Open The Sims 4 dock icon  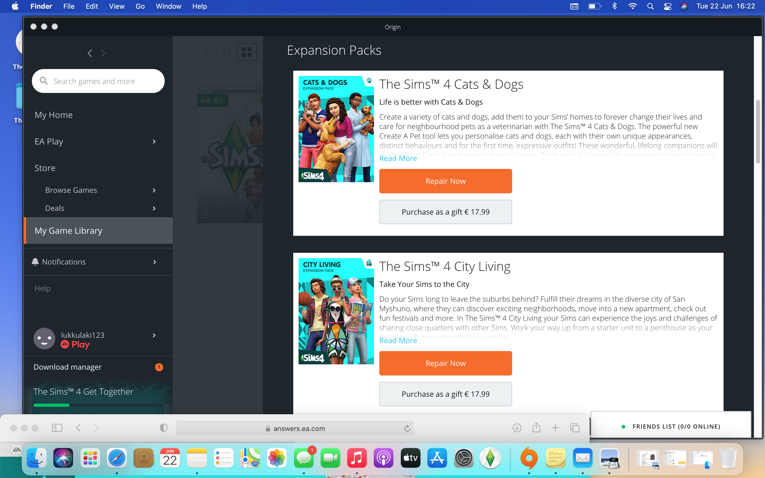[490, 458]
